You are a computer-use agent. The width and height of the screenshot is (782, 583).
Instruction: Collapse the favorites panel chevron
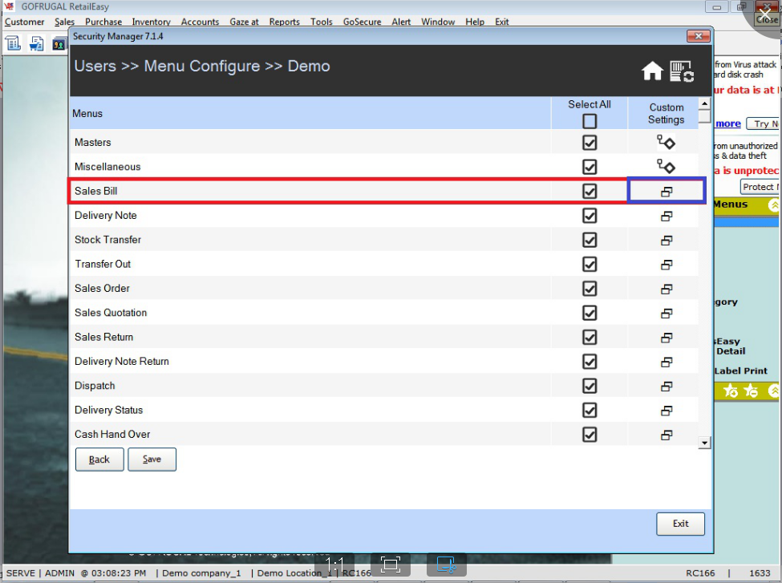[x=774, y=391]
